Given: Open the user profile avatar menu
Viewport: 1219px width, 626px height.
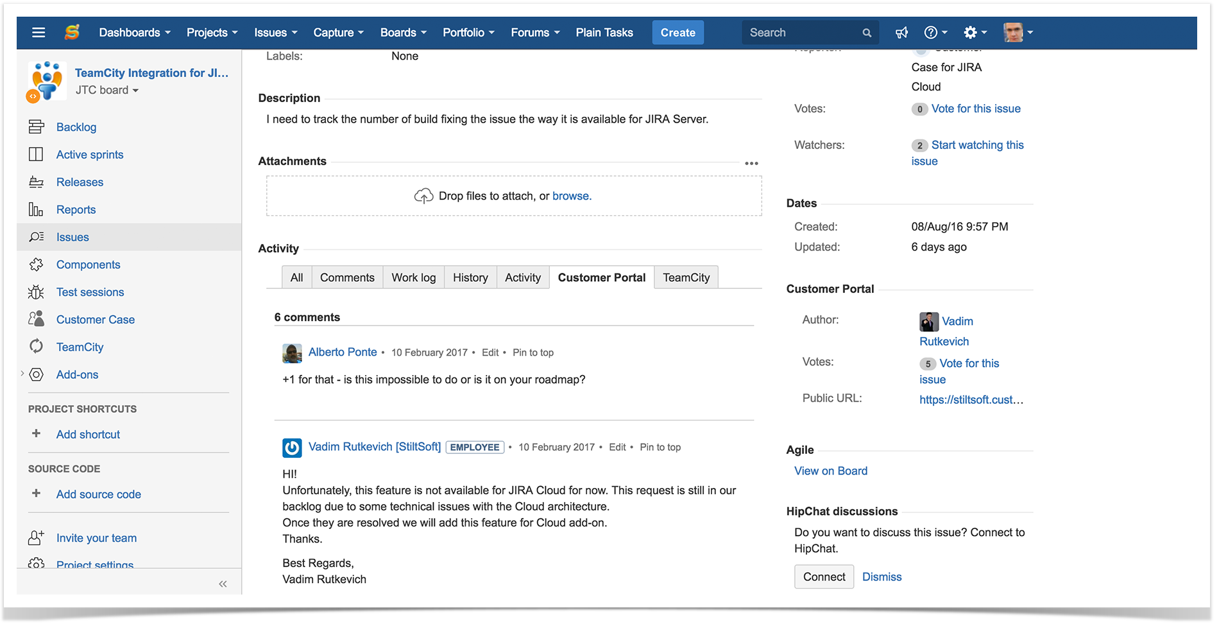Looking at the screenshot, I should tap(1018, 32).
